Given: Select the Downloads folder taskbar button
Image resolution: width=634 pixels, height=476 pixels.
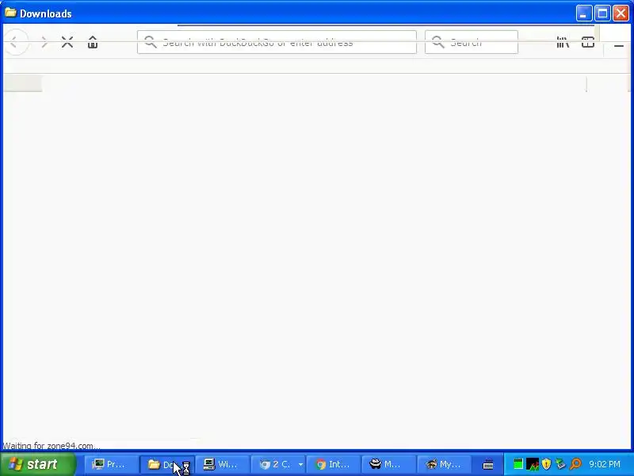Looking at the screenshot, I should (167, 464).
